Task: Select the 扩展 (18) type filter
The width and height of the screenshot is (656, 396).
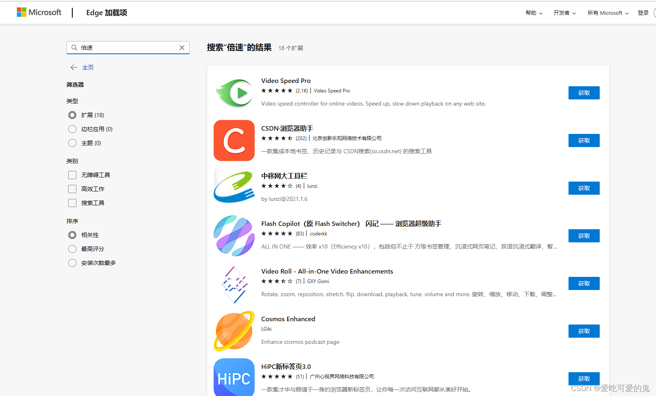Action: tap(72, 115)
